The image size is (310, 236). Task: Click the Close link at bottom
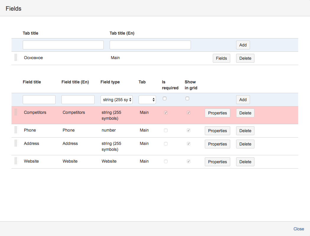point(298,229)
